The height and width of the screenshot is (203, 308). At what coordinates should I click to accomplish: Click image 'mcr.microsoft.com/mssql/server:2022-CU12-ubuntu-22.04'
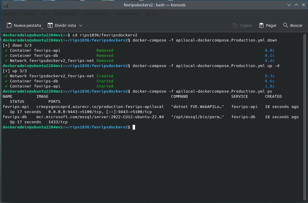pyautogui.click(x=100, y=117)
